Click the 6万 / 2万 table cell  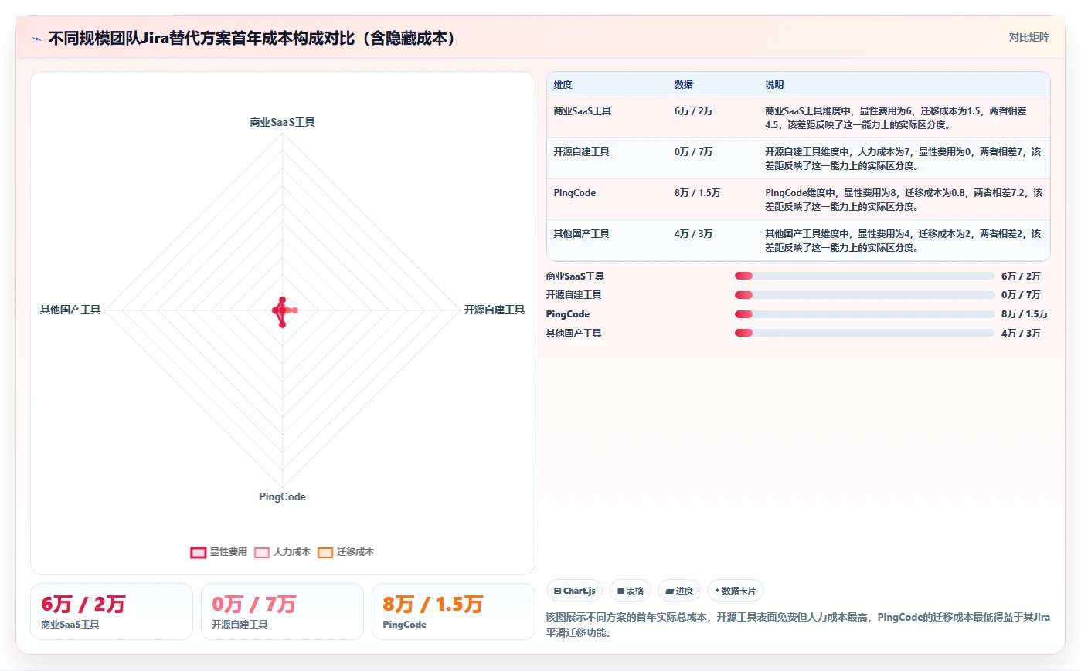(x=693, y=111)
